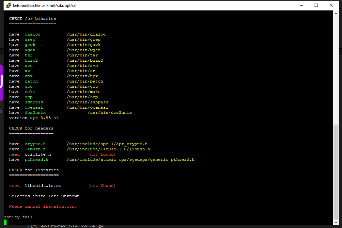Click the path /usr/bin/dos2unix
The width and height of the screenshot is (342, 228).
click(110, 113)
